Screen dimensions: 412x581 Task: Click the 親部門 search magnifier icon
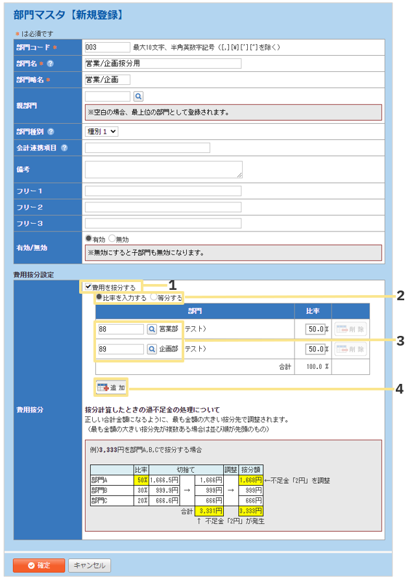(x=138, y=97)
